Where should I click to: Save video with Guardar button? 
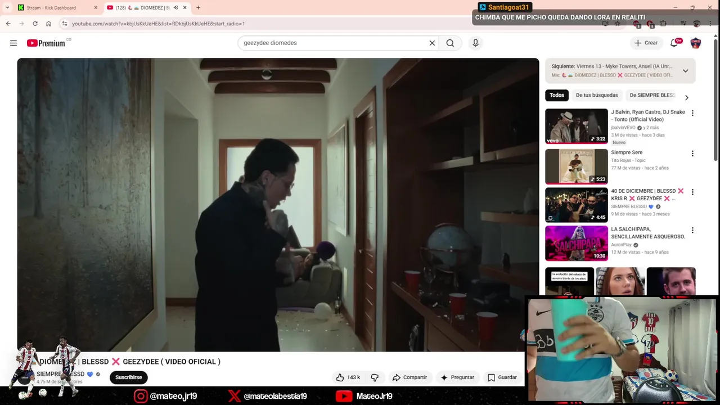pos(502,377)
